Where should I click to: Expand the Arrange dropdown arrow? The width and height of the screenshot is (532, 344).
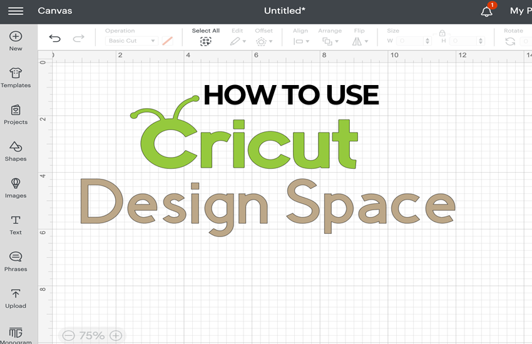[x=337, y=41]
